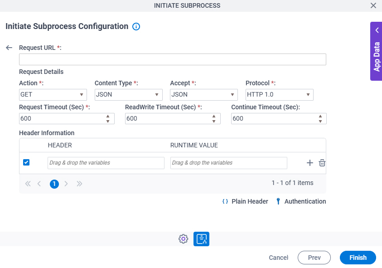Go to last page of headers
The height and width of the screenshot is (268, 382).
point(79,184)
